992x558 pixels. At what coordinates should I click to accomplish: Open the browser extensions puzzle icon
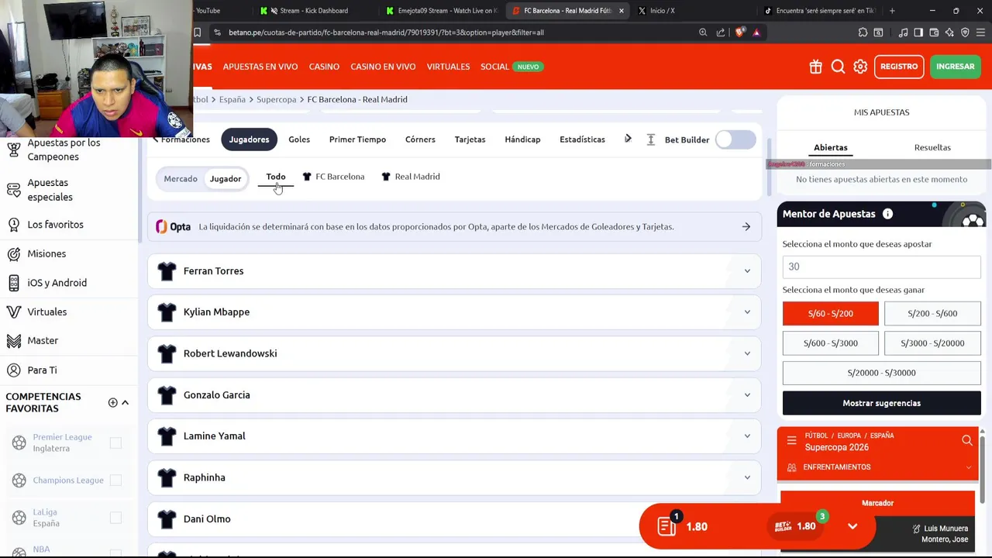(863, 33)
